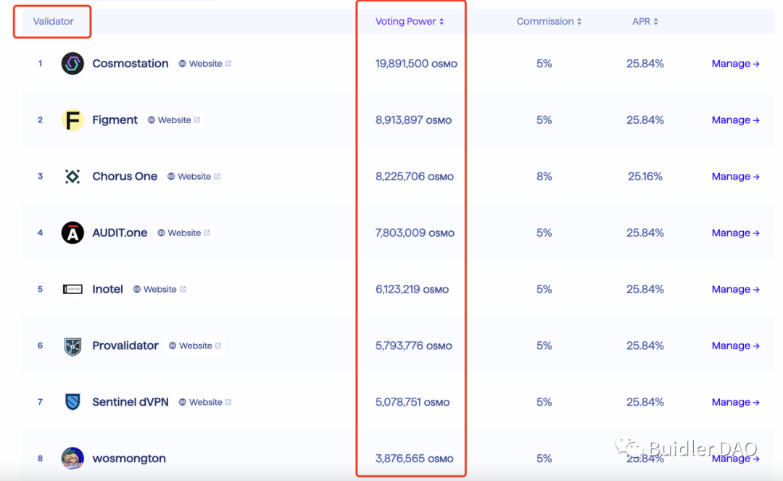Click voting power 6,123,219 OSMO
The height and width of the screenshot is (481, 783).
412,289
